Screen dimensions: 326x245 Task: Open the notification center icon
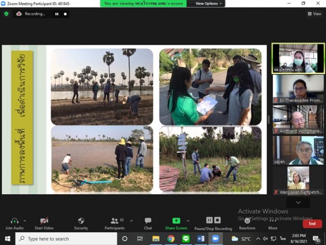[316, 239]
